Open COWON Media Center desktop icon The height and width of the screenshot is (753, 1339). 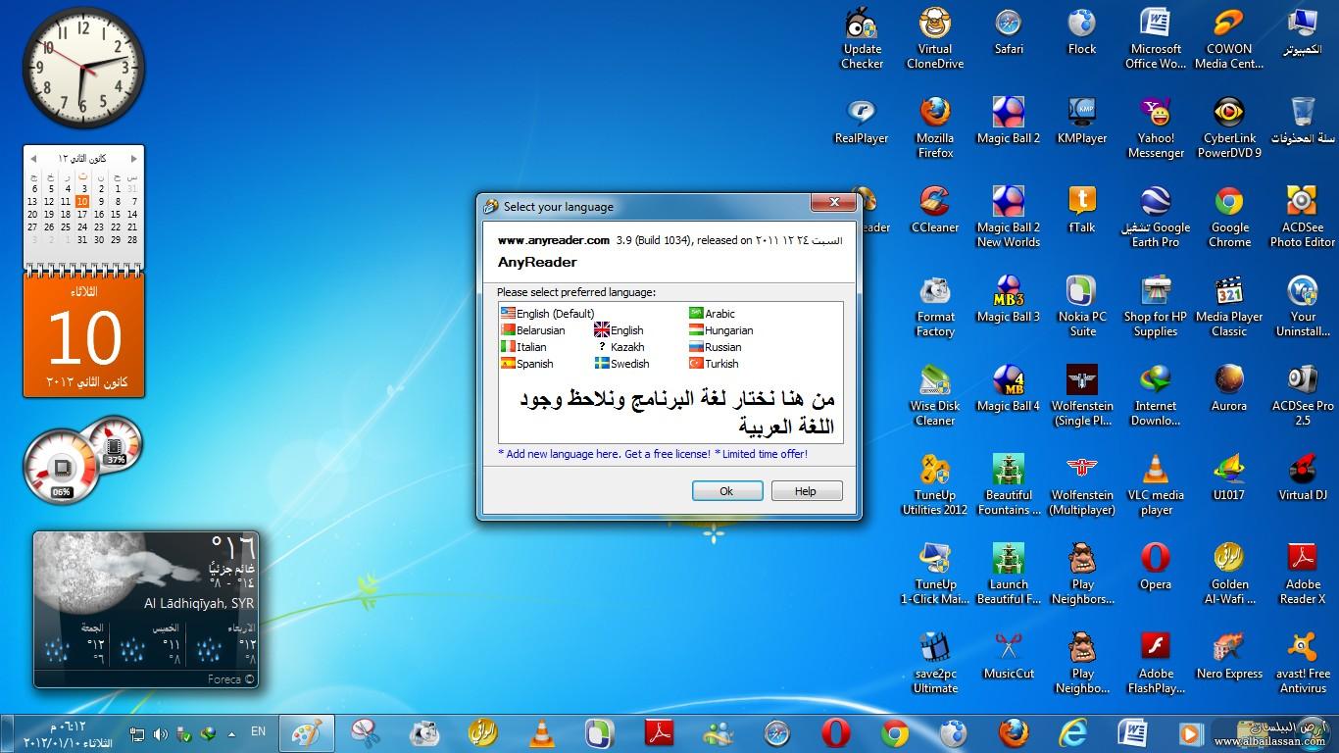coord(1229,39)
